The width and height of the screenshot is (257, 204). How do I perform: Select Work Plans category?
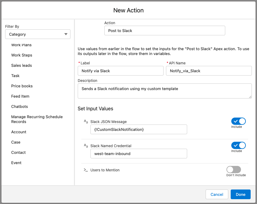coord(21,45)
